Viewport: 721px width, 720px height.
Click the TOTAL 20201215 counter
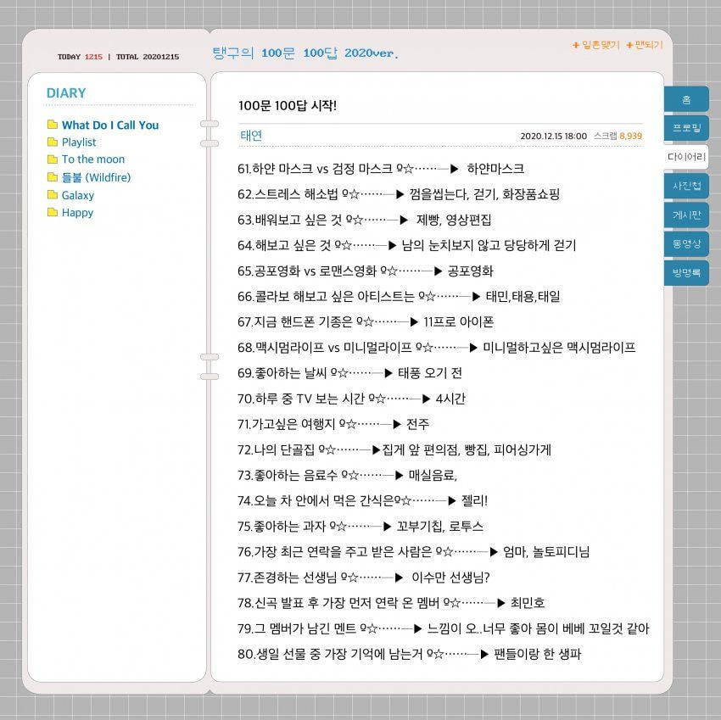[147, 57]
